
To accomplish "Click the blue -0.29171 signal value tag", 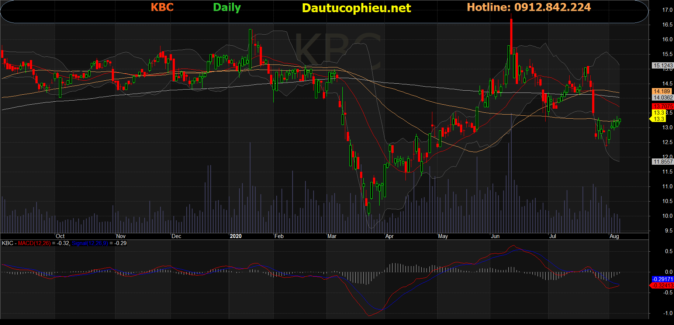I will point(663,279).
